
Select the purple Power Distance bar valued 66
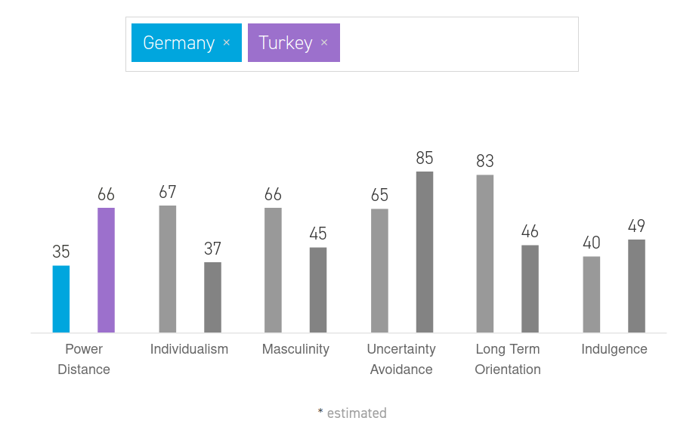pos(106,270)
